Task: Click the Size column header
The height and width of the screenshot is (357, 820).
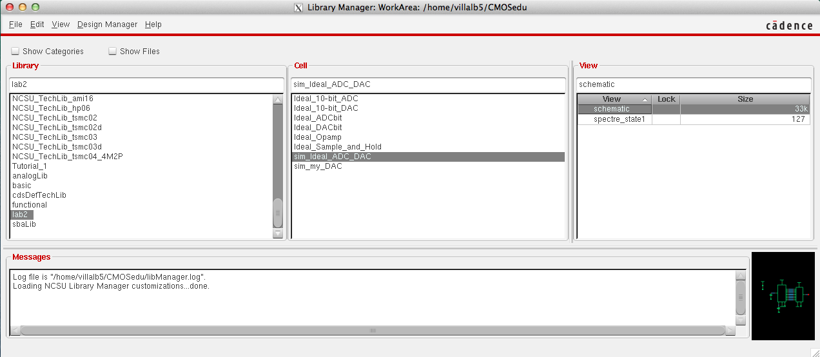Action: coord(745,99)
